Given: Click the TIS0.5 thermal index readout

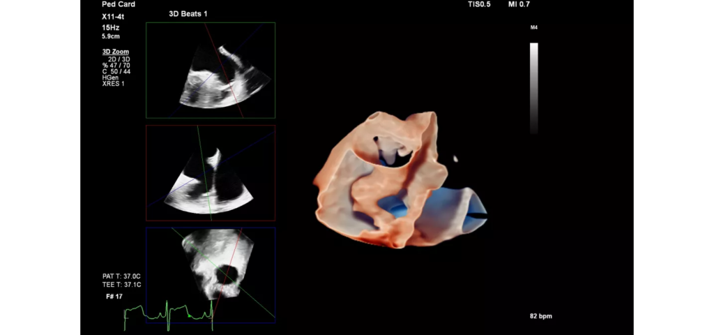Looking at the screenshot, I should pyautogui.click(x=479, y=4).
